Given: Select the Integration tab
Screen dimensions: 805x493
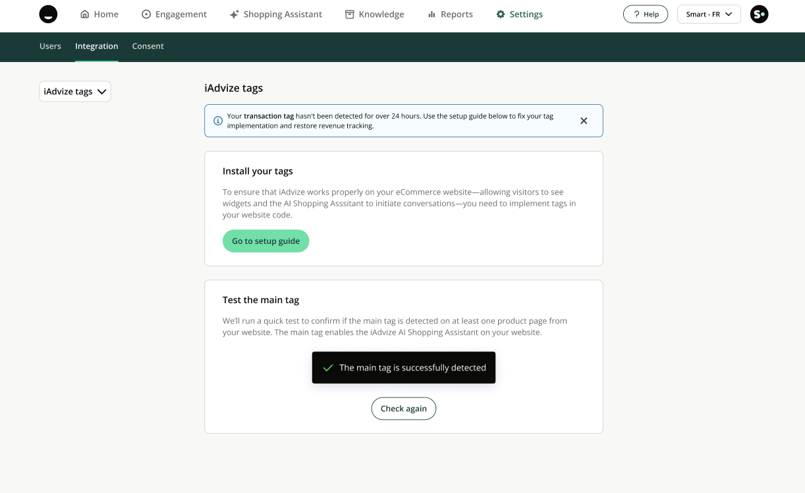Looking at the screenshot, I should point(97,46).
